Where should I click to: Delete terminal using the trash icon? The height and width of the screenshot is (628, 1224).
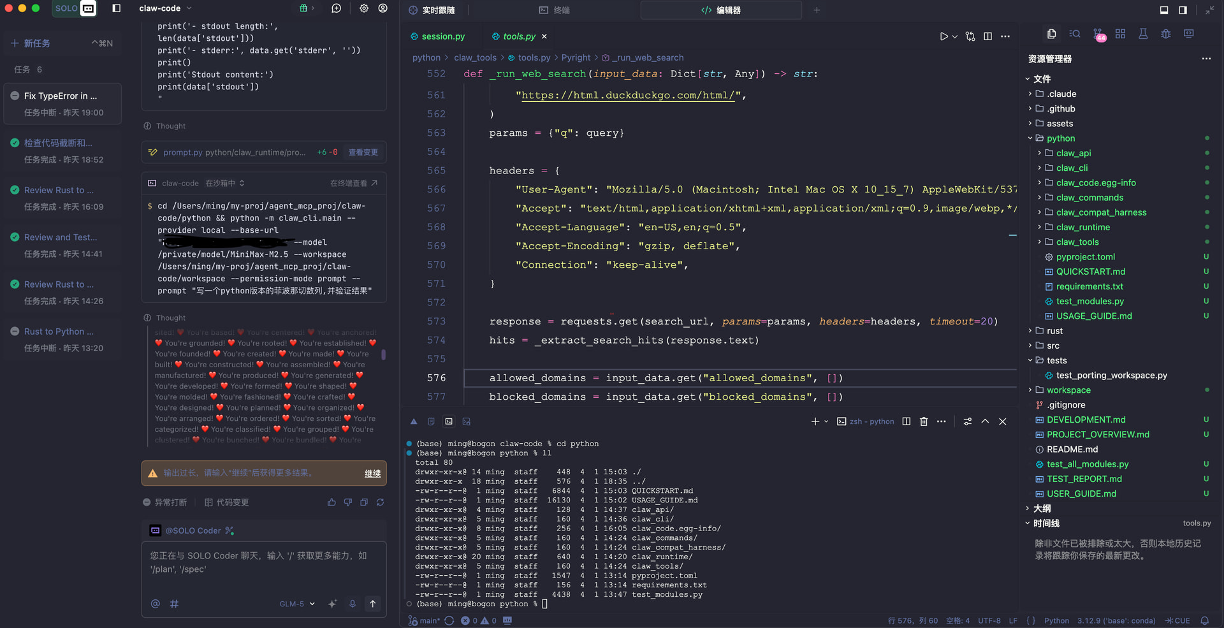(x=924, y=421)
